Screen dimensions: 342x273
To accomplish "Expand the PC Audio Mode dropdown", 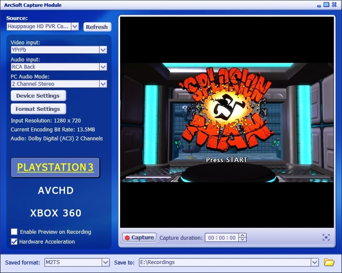I will (x=103, y=84).
